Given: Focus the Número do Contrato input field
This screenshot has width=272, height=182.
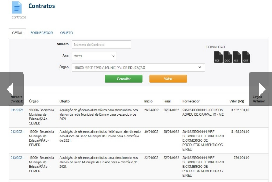Looking at the screenshot, I should pos(101,45).
